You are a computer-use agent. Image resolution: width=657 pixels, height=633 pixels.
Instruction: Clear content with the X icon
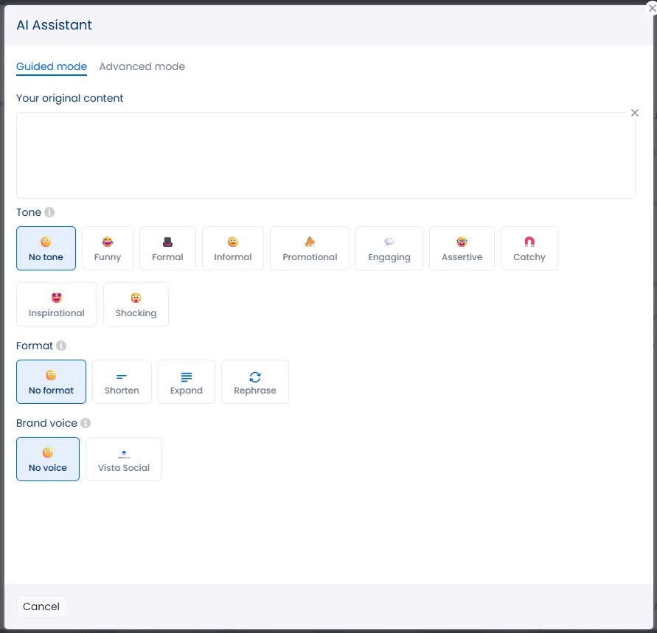pyautogui.click(x=634, y=113)
